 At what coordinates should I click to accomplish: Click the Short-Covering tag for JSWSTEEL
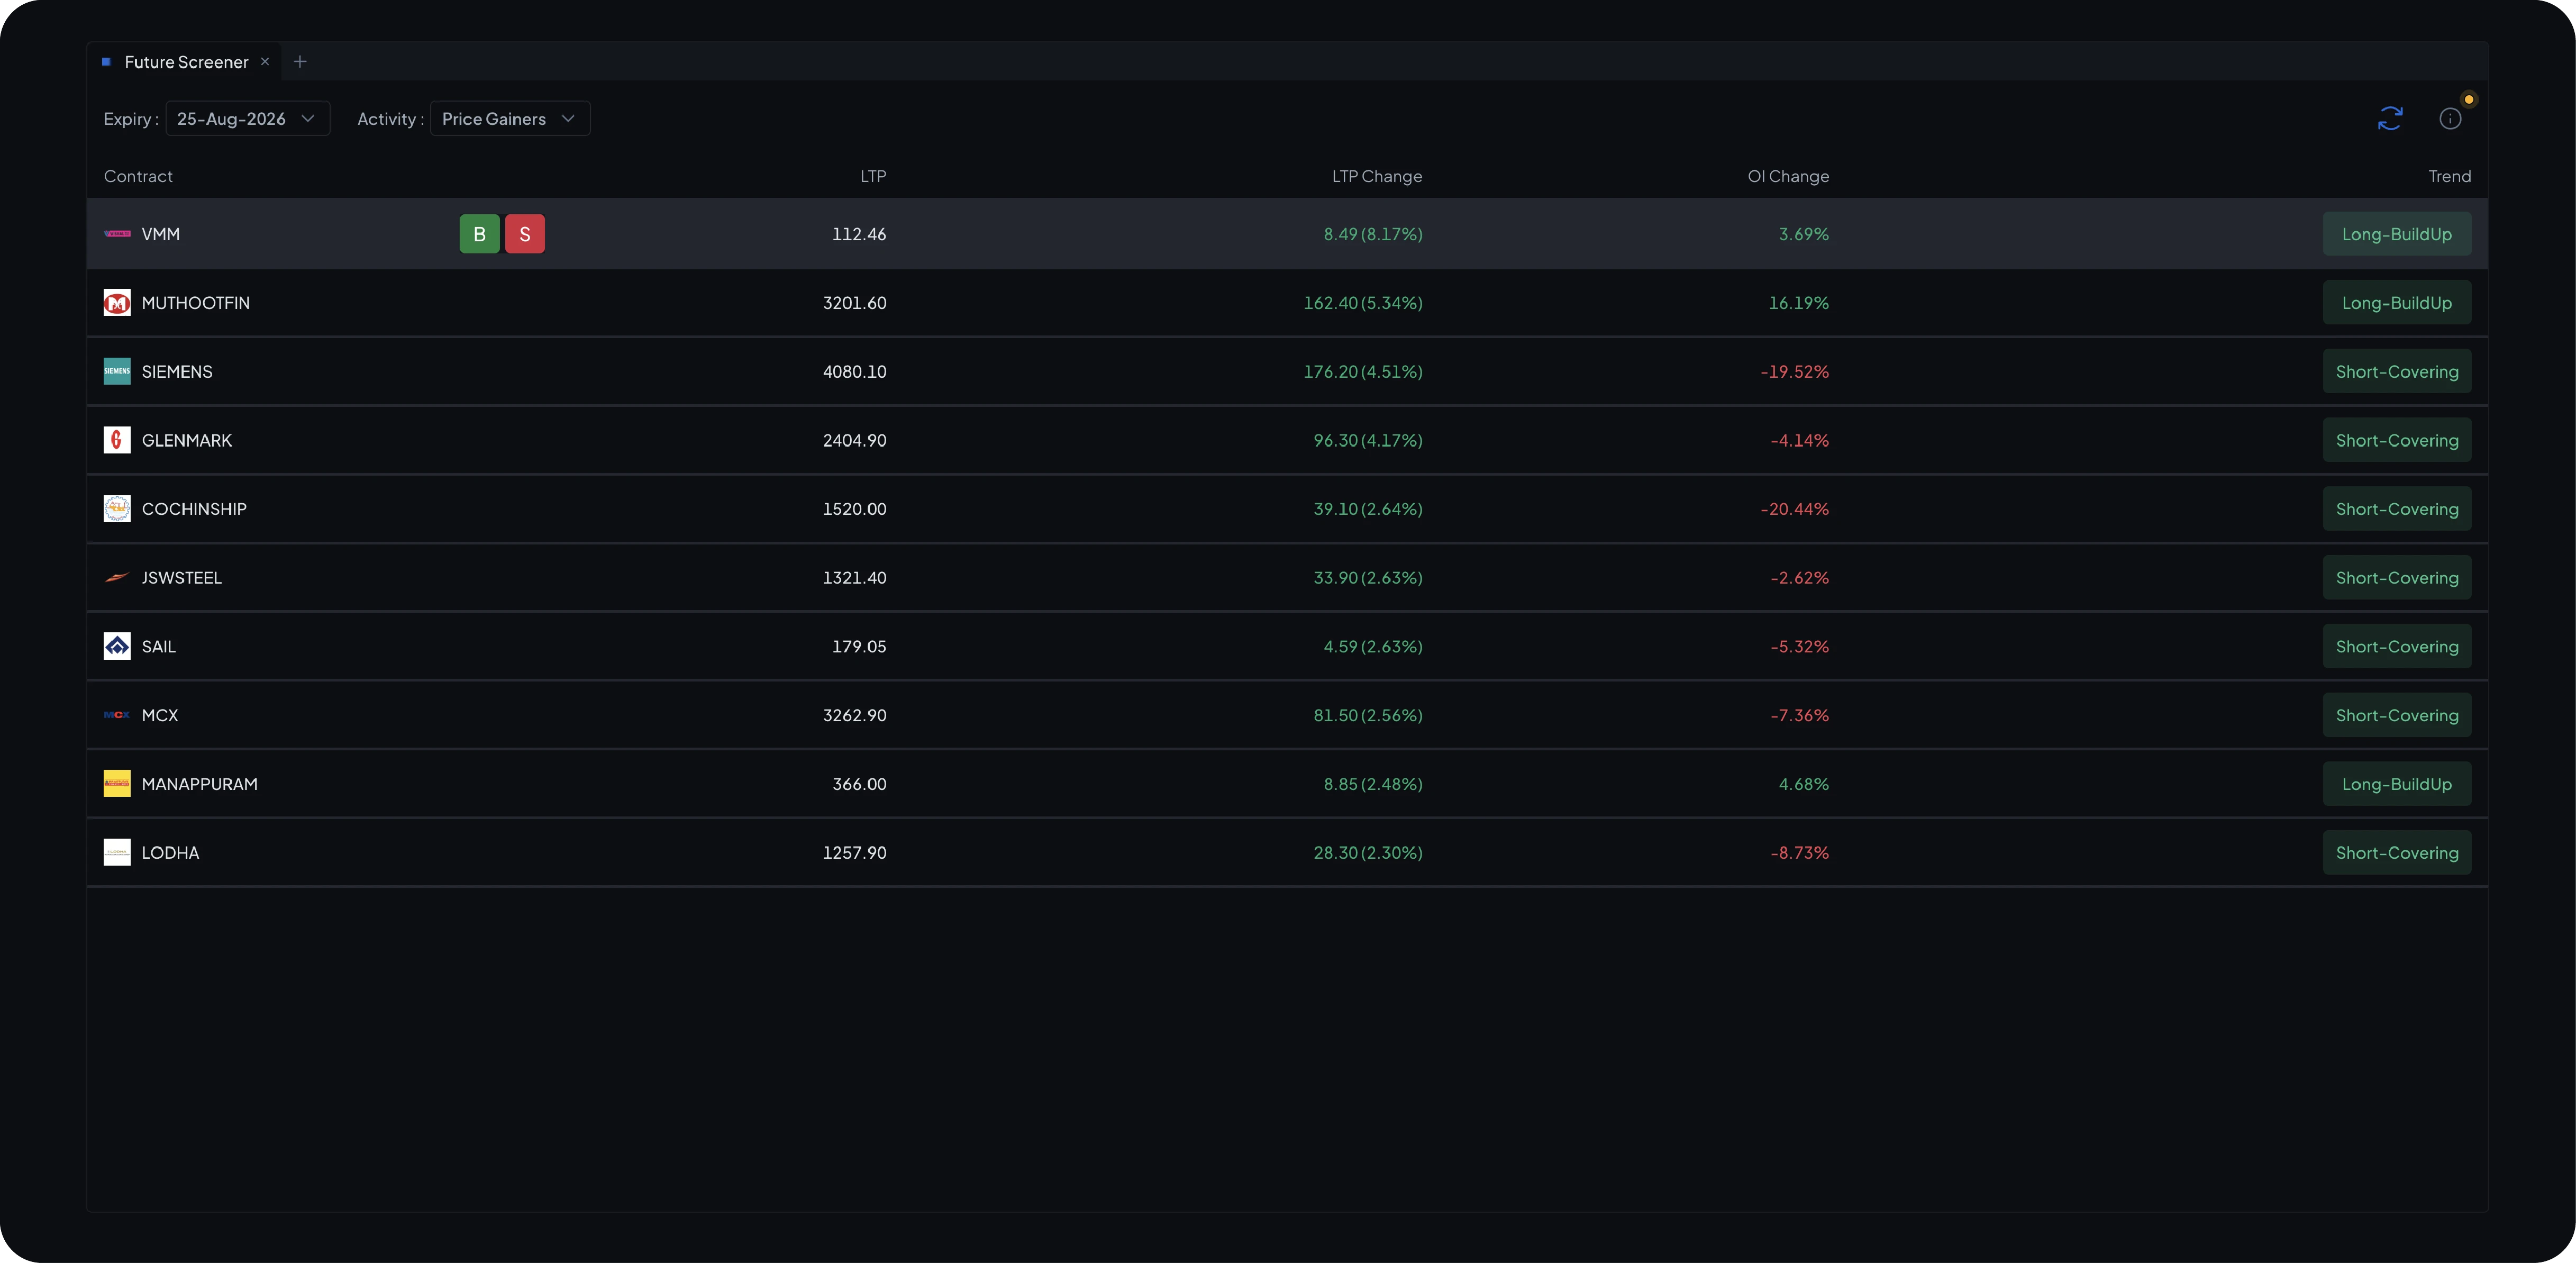coord(2397,578)
